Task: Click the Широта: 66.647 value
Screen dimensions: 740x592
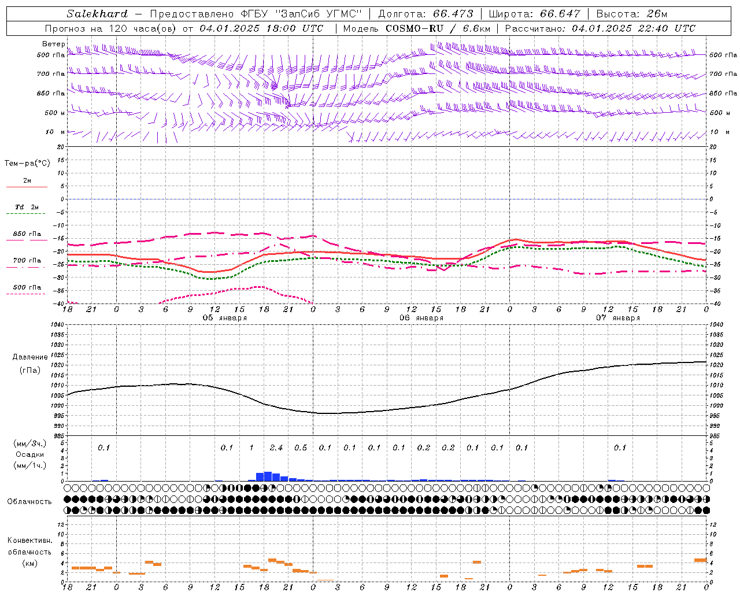Action: tap(534, 14)
